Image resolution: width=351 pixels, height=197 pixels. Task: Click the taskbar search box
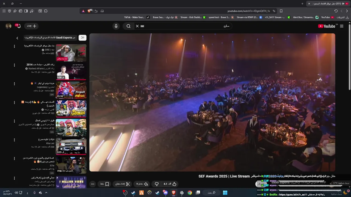pyautogui.click(x=211, y=193)
